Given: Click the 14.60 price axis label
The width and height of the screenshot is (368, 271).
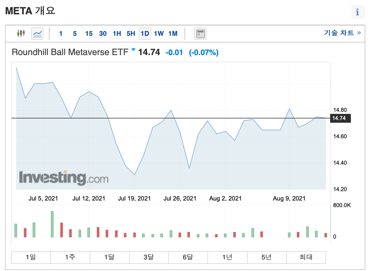Looking at the screenshot, I should pos(340,136).
